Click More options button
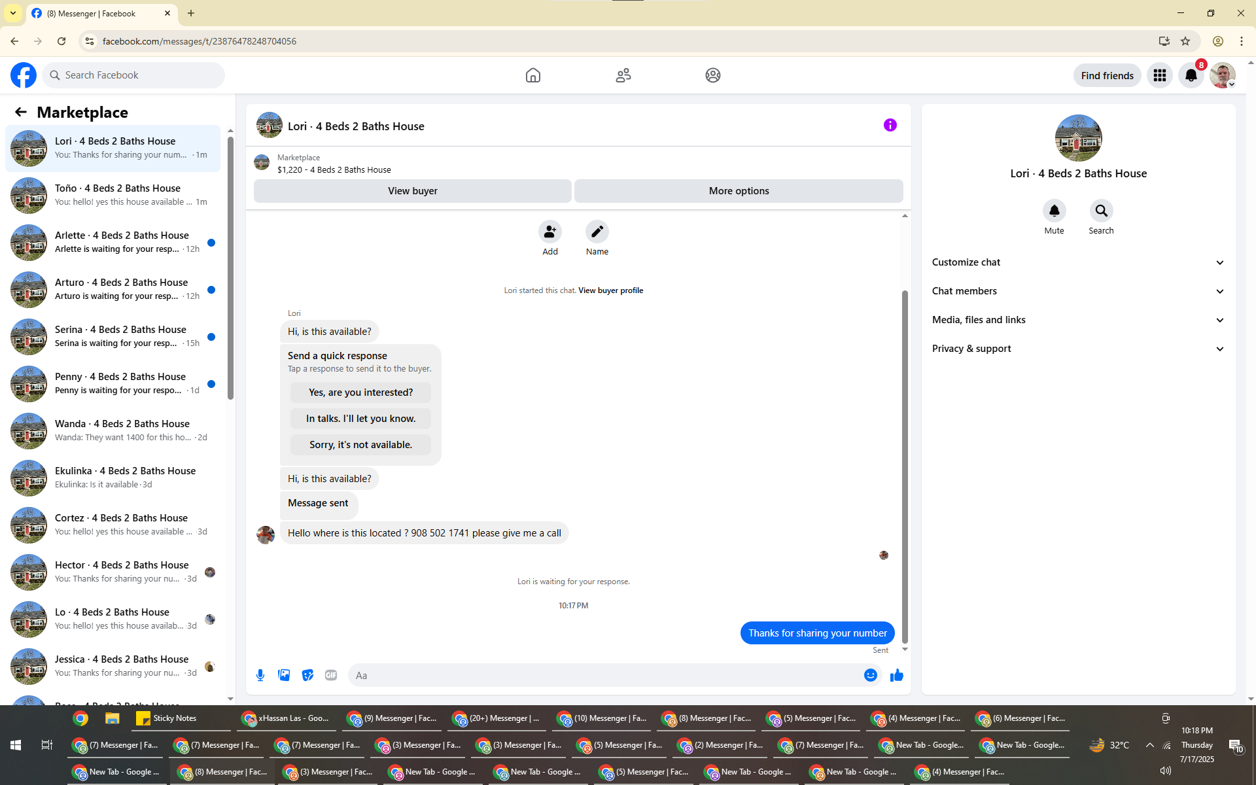Viewport: 1256px width, 785px height. click(739, 191)
